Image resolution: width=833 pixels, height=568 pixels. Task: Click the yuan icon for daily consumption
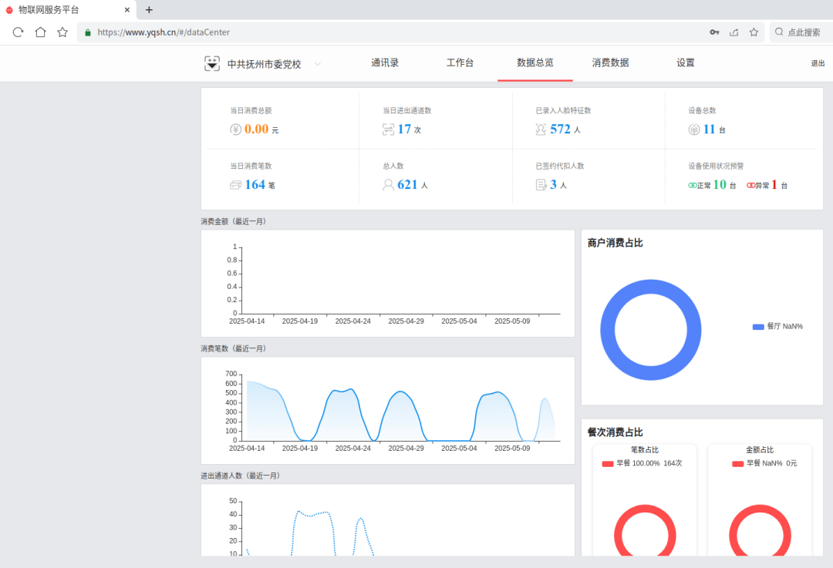click(x=236, y=129)
